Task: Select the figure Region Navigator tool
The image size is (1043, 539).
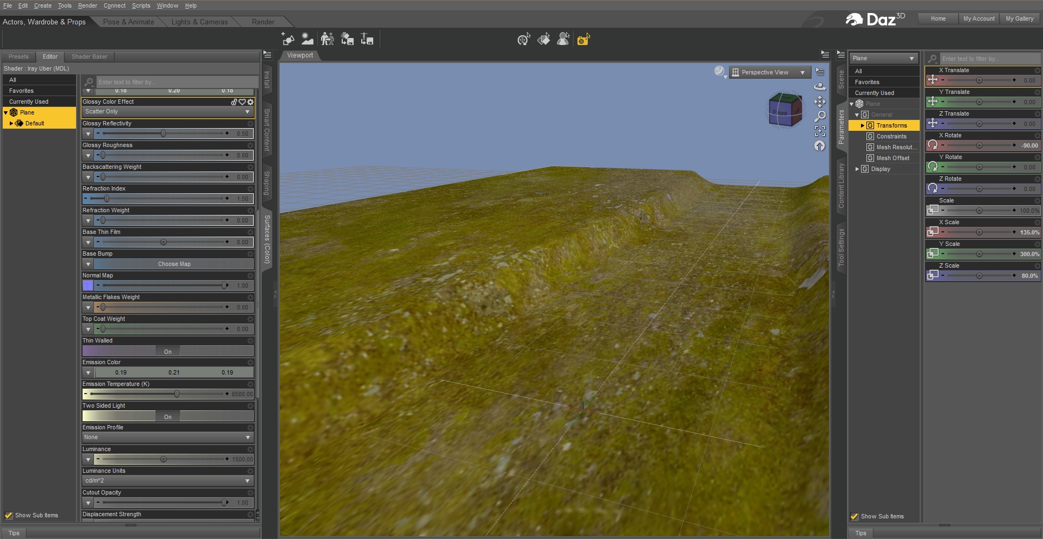Action: point(563,39)
